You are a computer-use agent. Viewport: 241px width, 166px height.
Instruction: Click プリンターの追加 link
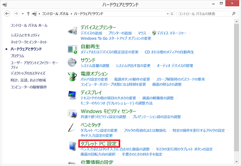(x=120, y=33)
